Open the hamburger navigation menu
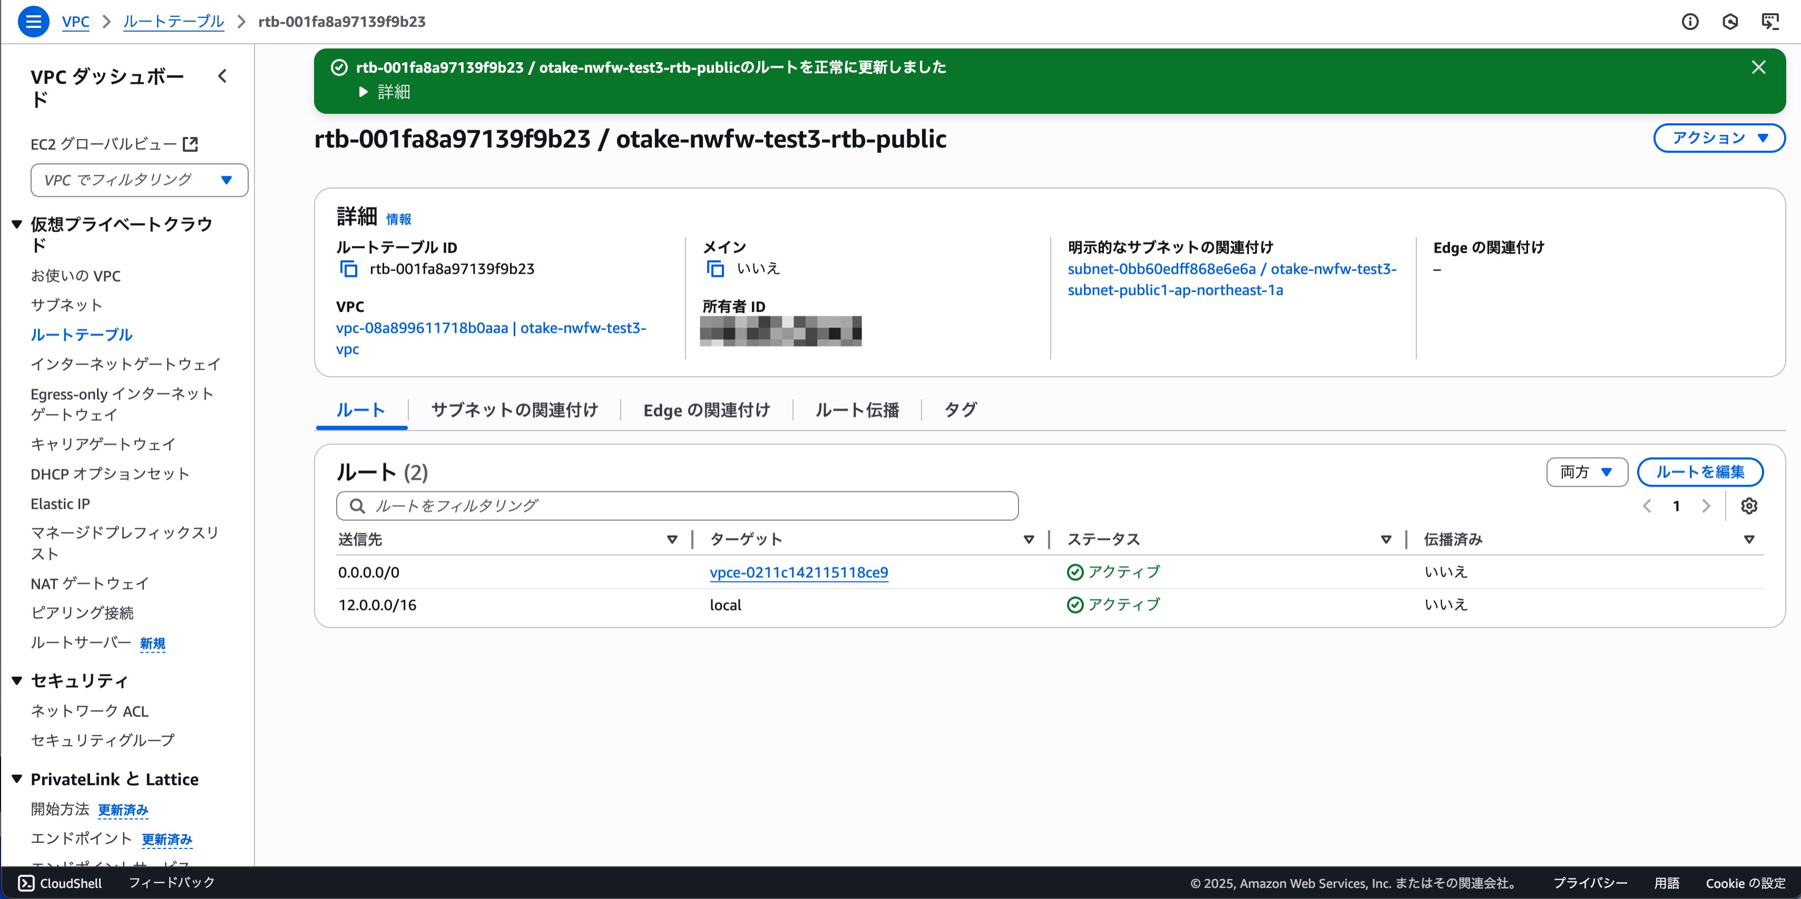This screenshot has height=899, width=1801. (x=33, y=22)
